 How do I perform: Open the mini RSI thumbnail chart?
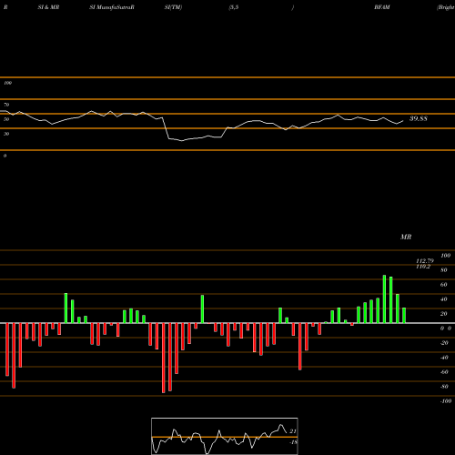coord(225,436)
